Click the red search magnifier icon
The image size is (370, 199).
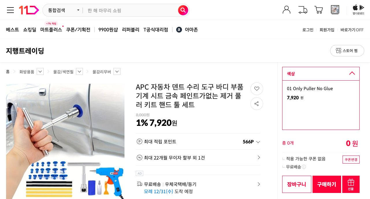pos(183,10)
